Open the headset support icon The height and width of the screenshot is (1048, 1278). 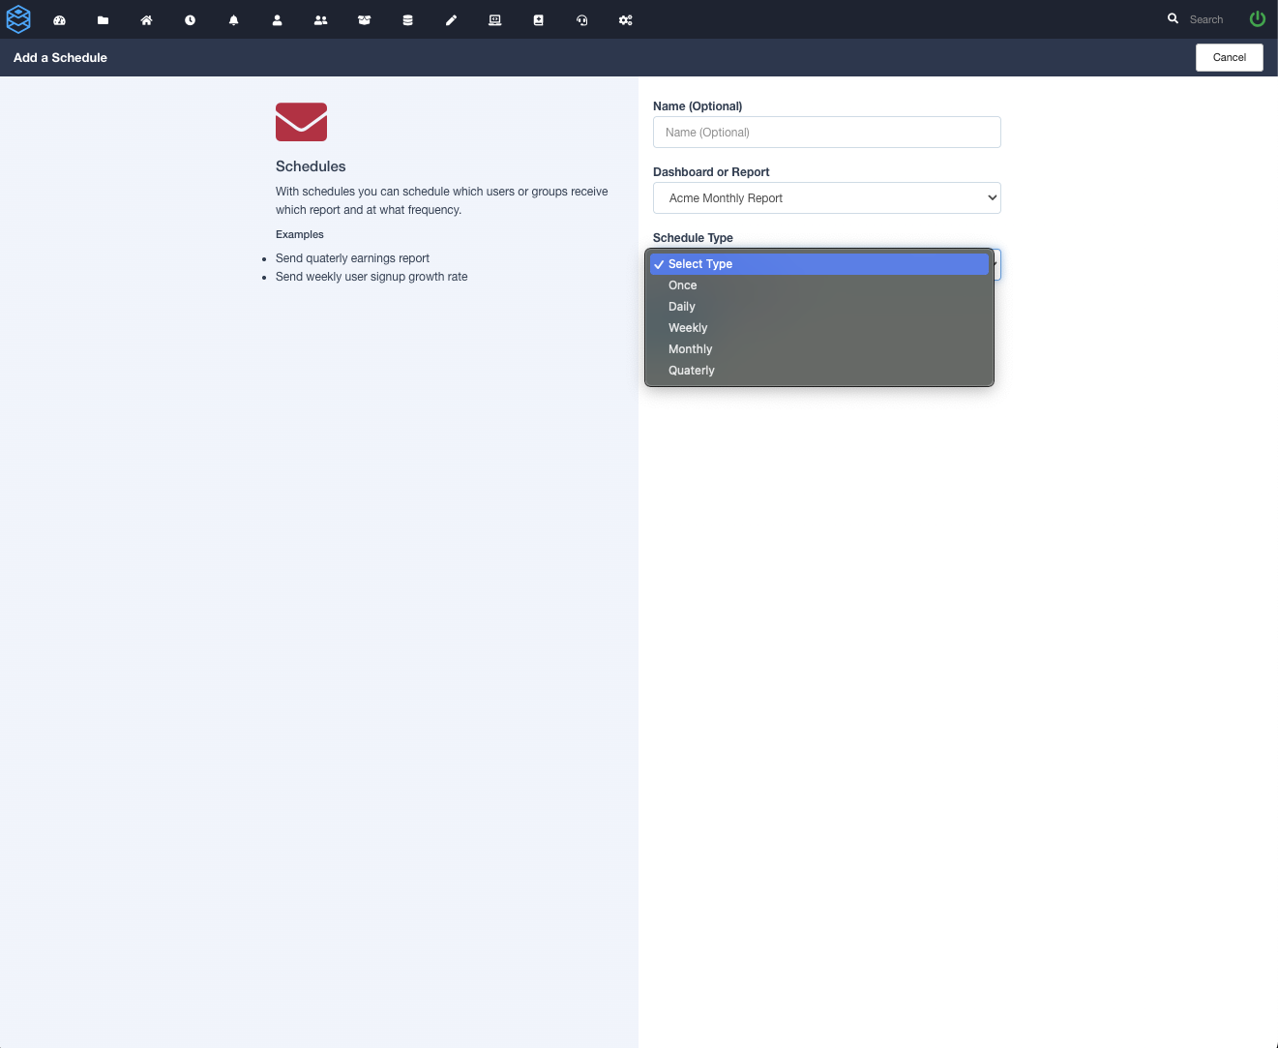pos(581,19)
